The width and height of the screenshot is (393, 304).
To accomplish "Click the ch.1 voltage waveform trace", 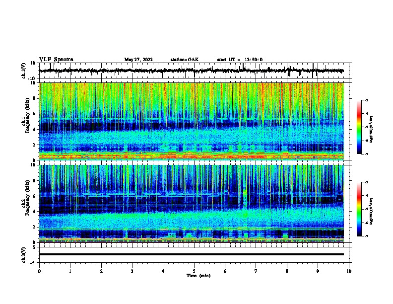I will click(191, 71).
